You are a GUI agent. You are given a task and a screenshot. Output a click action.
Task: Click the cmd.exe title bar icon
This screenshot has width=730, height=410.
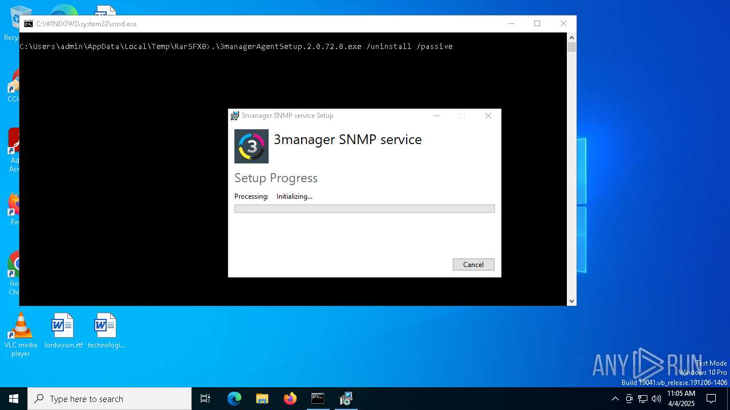click(29, 24)
